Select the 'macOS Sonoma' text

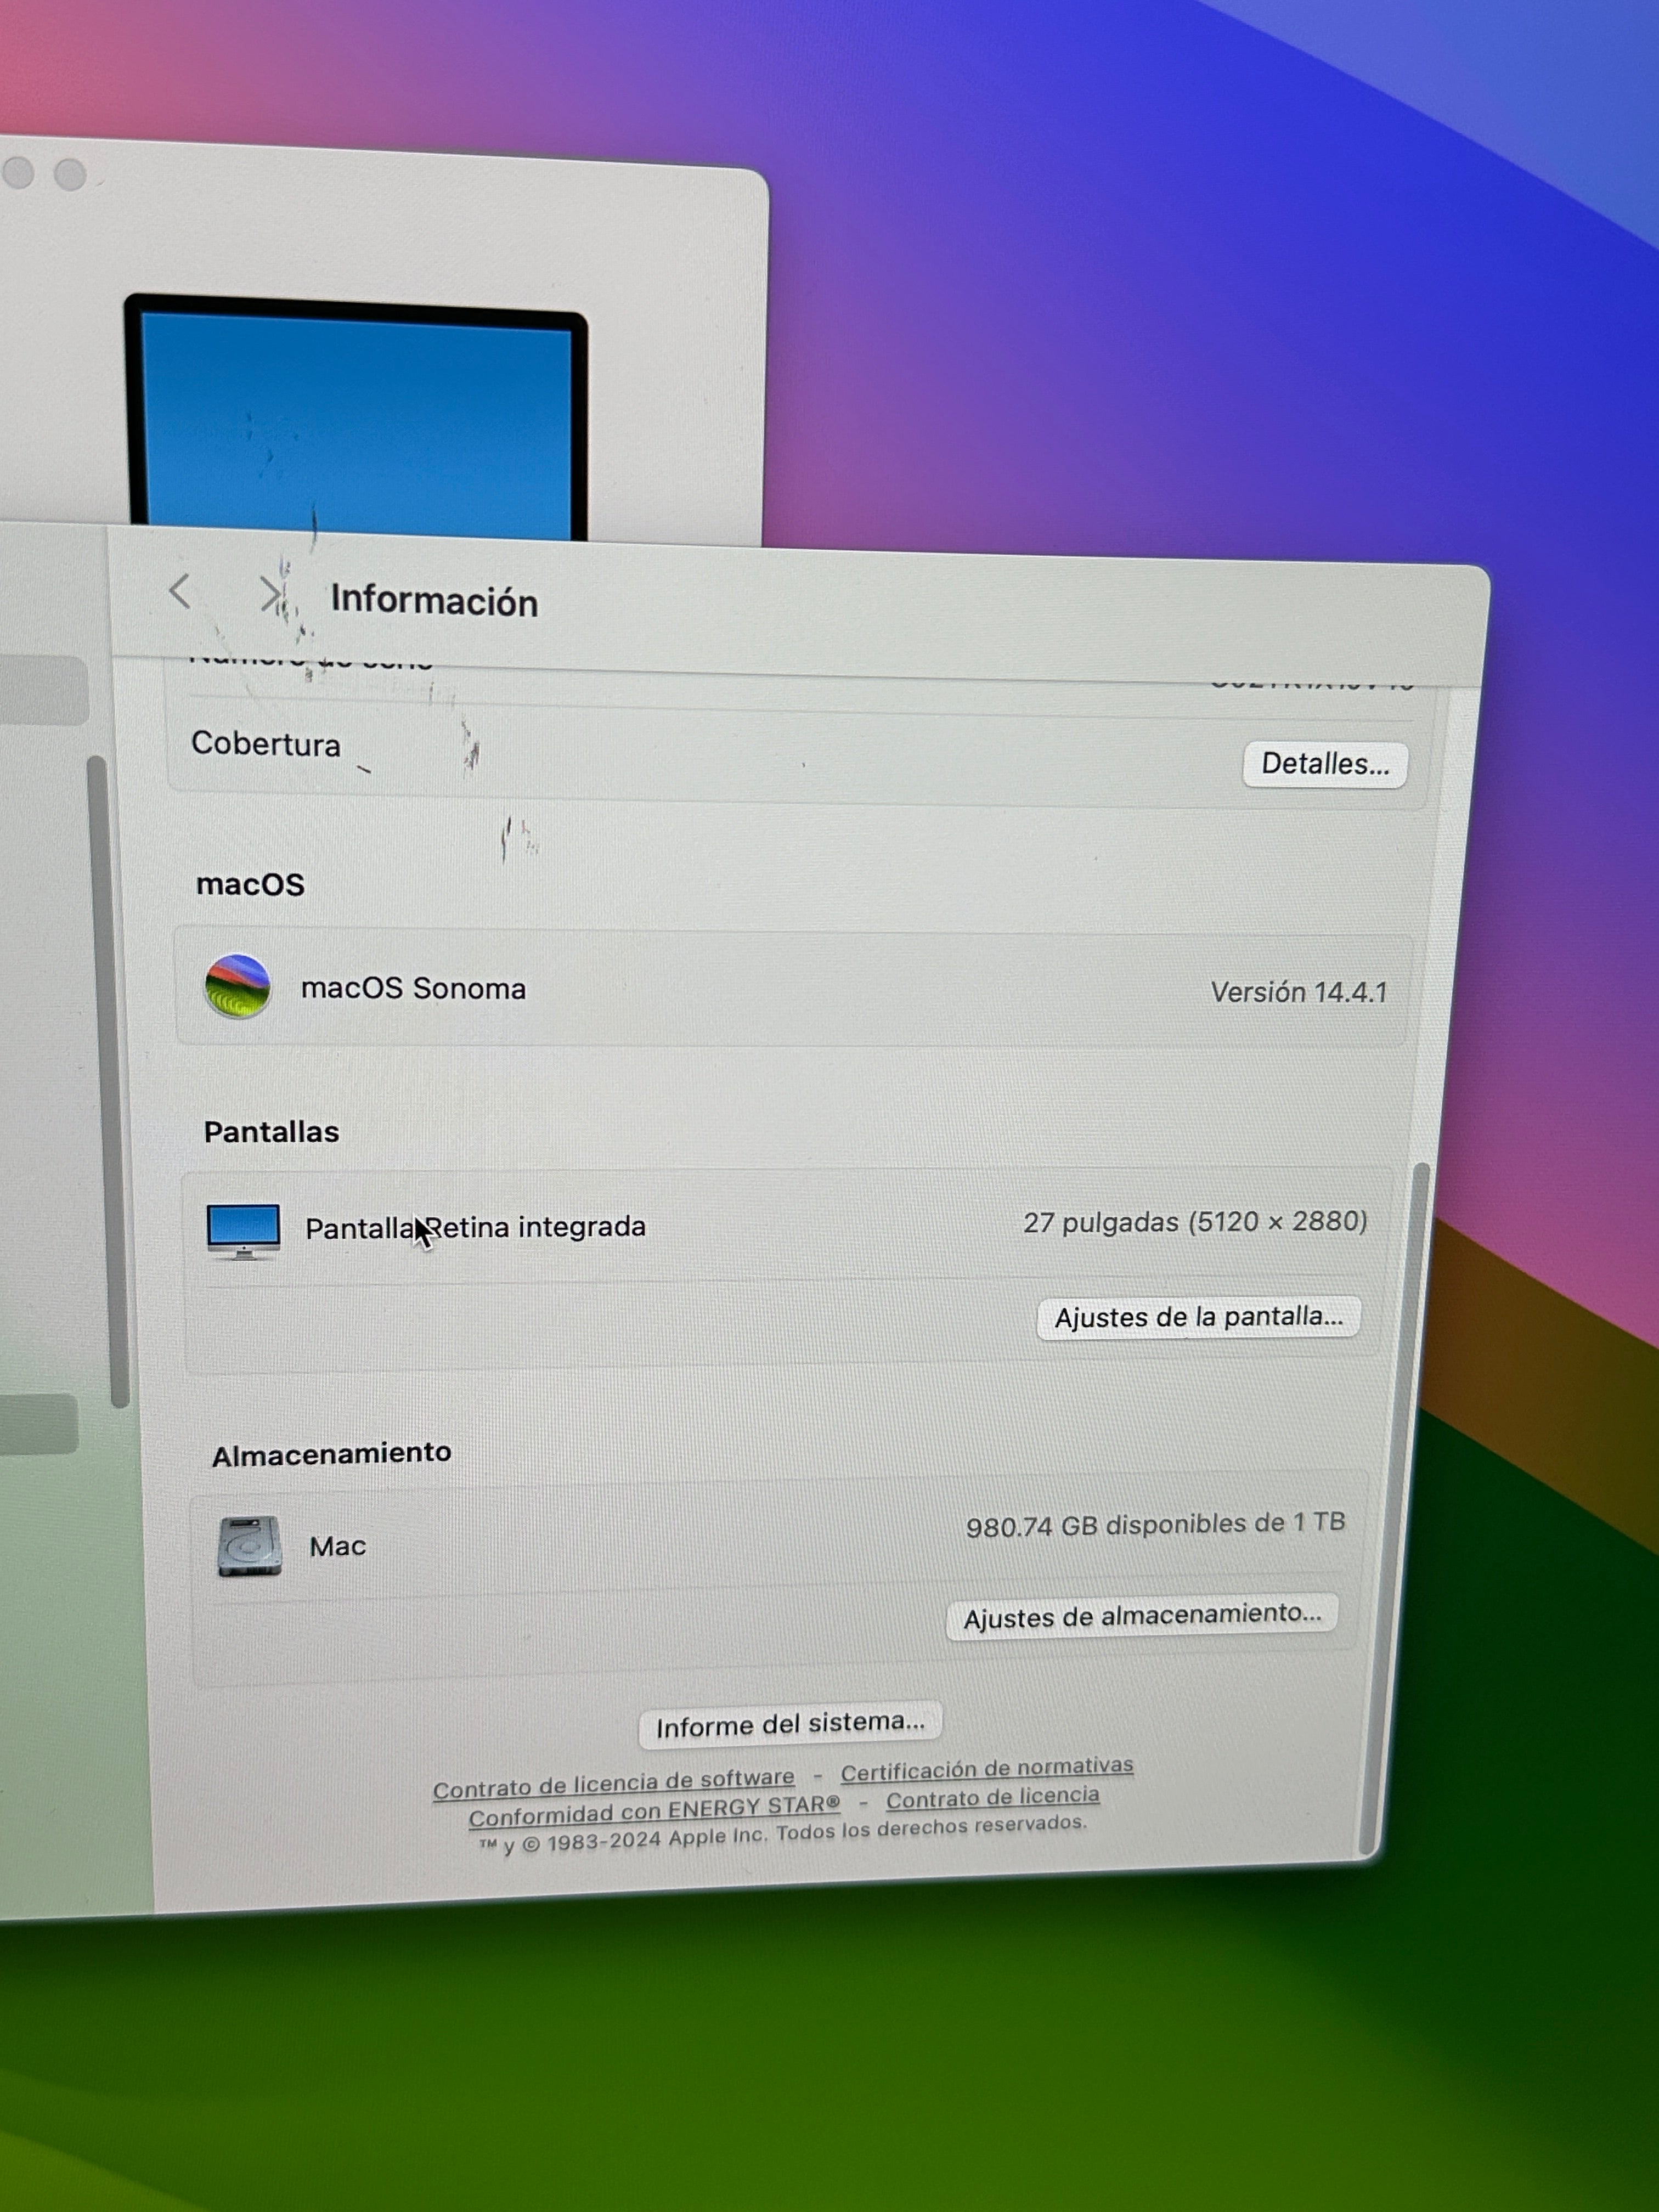[x=413, y=988]
